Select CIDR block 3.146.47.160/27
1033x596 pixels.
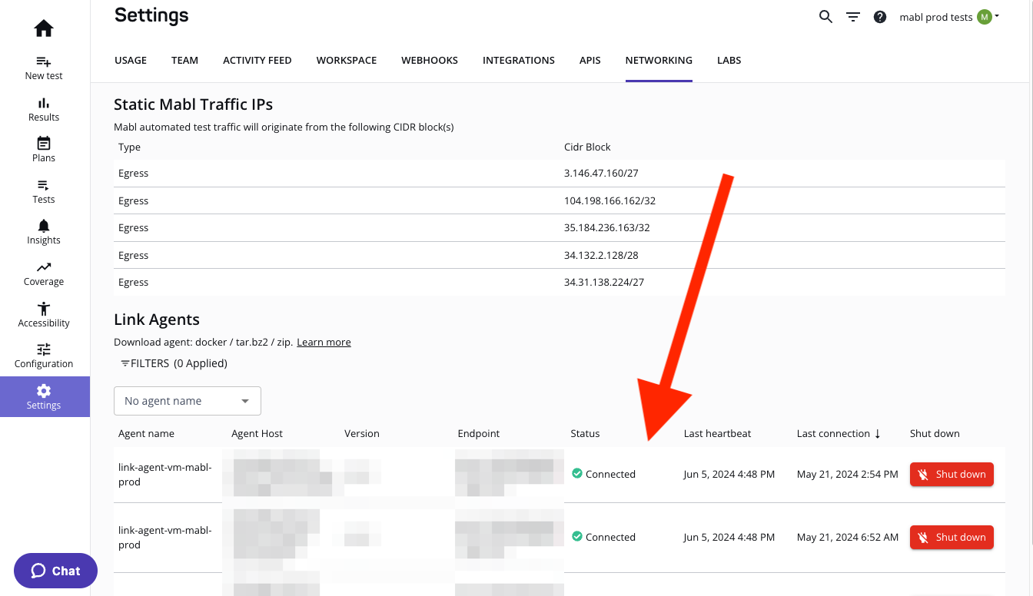tap(601, 174)
